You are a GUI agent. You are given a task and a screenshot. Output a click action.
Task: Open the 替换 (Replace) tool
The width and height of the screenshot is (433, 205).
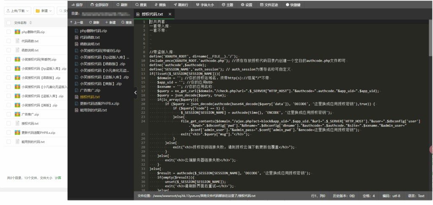pos(160,5)
